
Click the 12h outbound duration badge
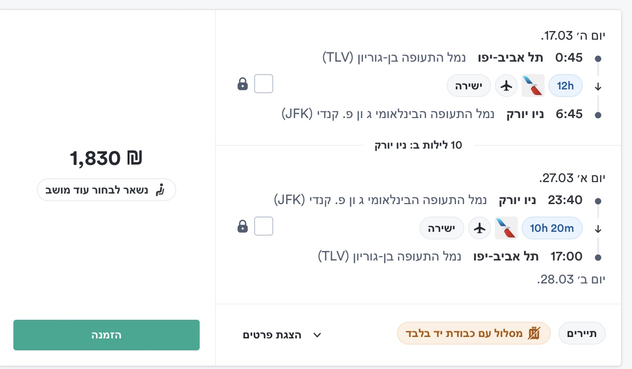[565, 86]
